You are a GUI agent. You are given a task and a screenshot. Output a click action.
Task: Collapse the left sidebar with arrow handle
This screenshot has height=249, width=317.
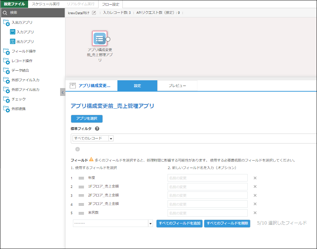tap(63, 92)
